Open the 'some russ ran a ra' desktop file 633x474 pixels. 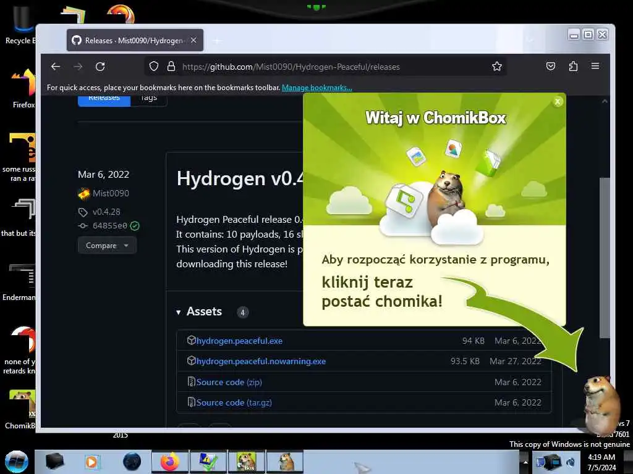(19, 157)
